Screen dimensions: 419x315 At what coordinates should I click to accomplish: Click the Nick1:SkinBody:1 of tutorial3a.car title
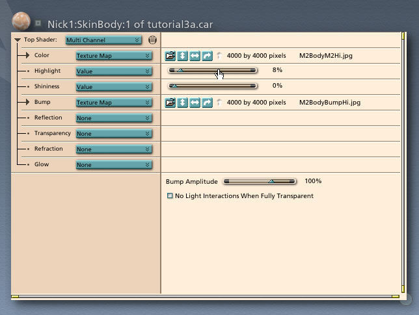pyautogui.click(x=130, y=25)
